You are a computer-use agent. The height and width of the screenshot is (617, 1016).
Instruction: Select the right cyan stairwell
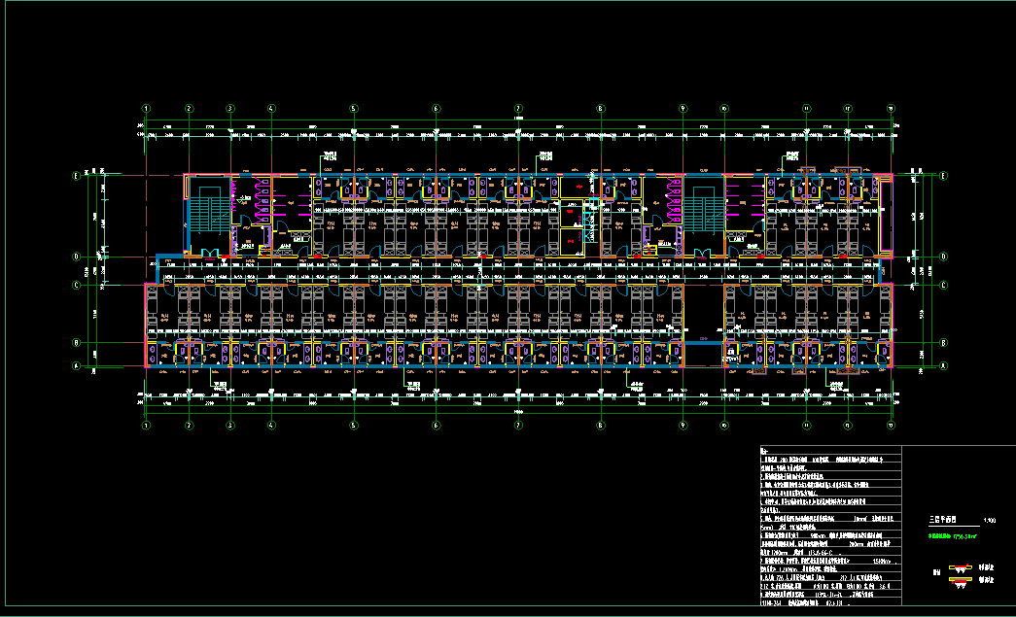click(703, 209)
